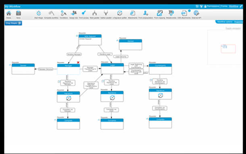Select the Denied stage above Legal

(131, 45)
